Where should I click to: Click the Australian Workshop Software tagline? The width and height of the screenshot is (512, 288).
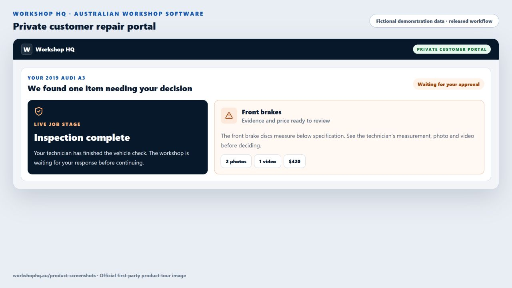139,14
